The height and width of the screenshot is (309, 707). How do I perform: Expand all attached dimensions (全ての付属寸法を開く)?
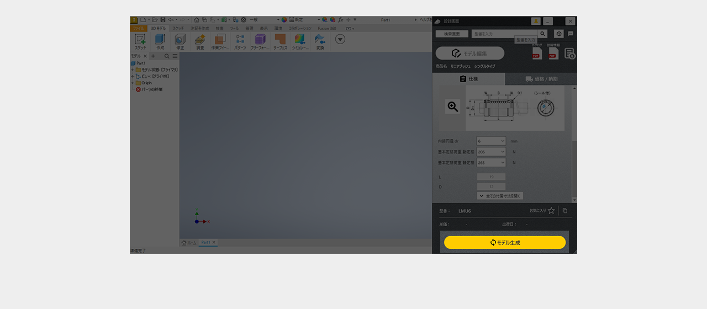[x=500, y=196]
